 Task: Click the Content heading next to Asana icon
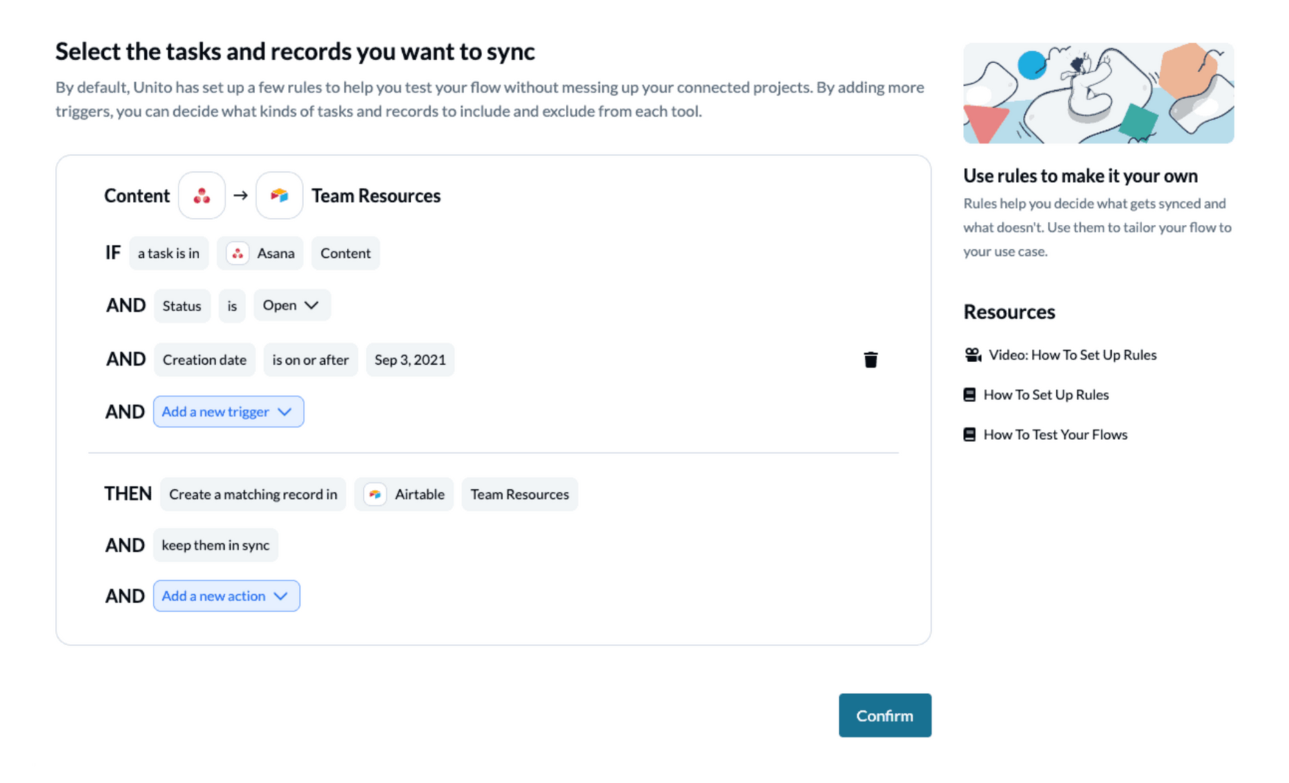pos(137,196)
